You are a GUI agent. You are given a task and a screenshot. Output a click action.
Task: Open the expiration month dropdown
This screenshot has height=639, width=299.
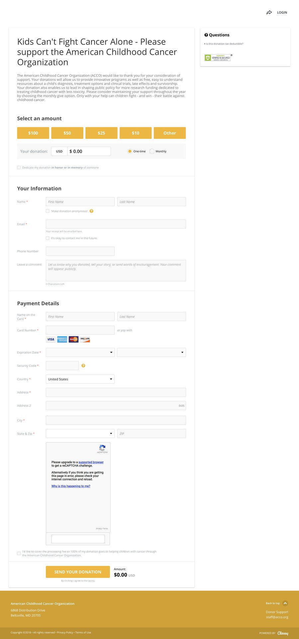[80, 352]
